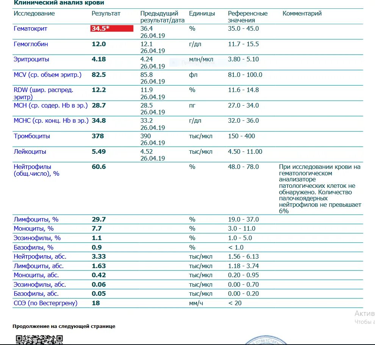
Task: Click the Моноциты, % row label
Action: (34, 229)
